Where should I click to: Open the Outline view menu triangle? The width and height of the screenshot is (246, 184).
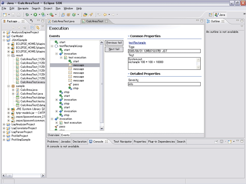(242, 26)
